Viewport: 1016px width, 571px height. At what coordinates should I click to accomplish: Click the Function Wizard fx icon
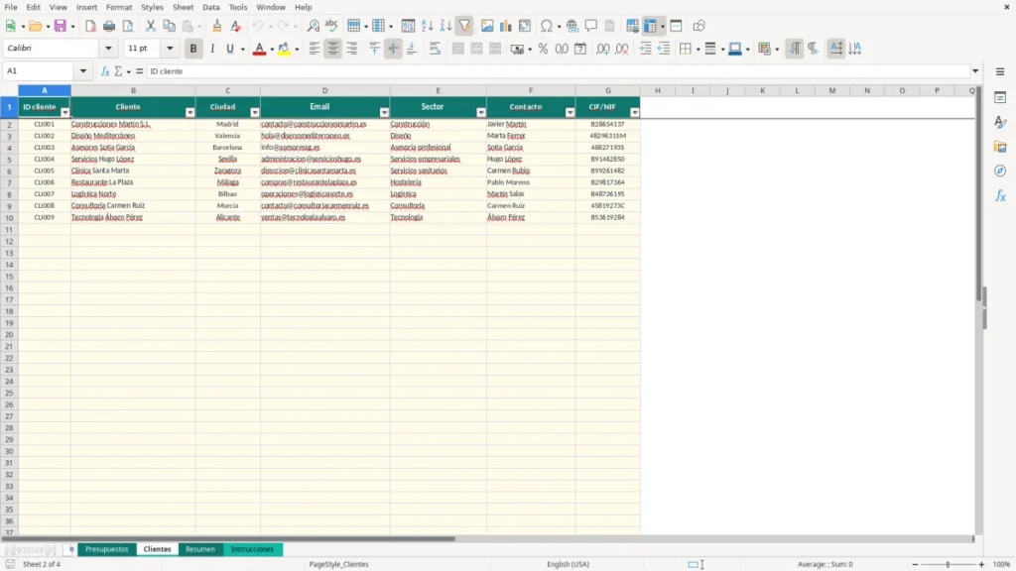(x=105, y=71)
